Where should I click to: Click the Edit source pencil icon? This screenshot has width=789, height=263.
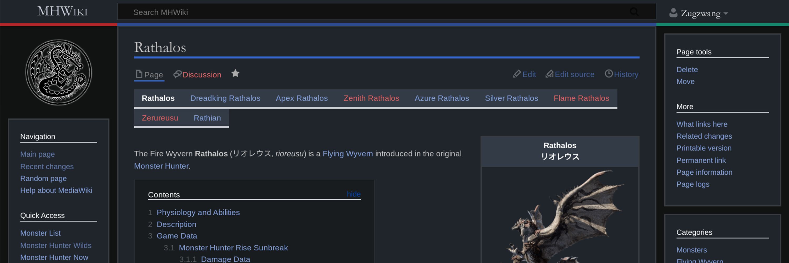549,74
